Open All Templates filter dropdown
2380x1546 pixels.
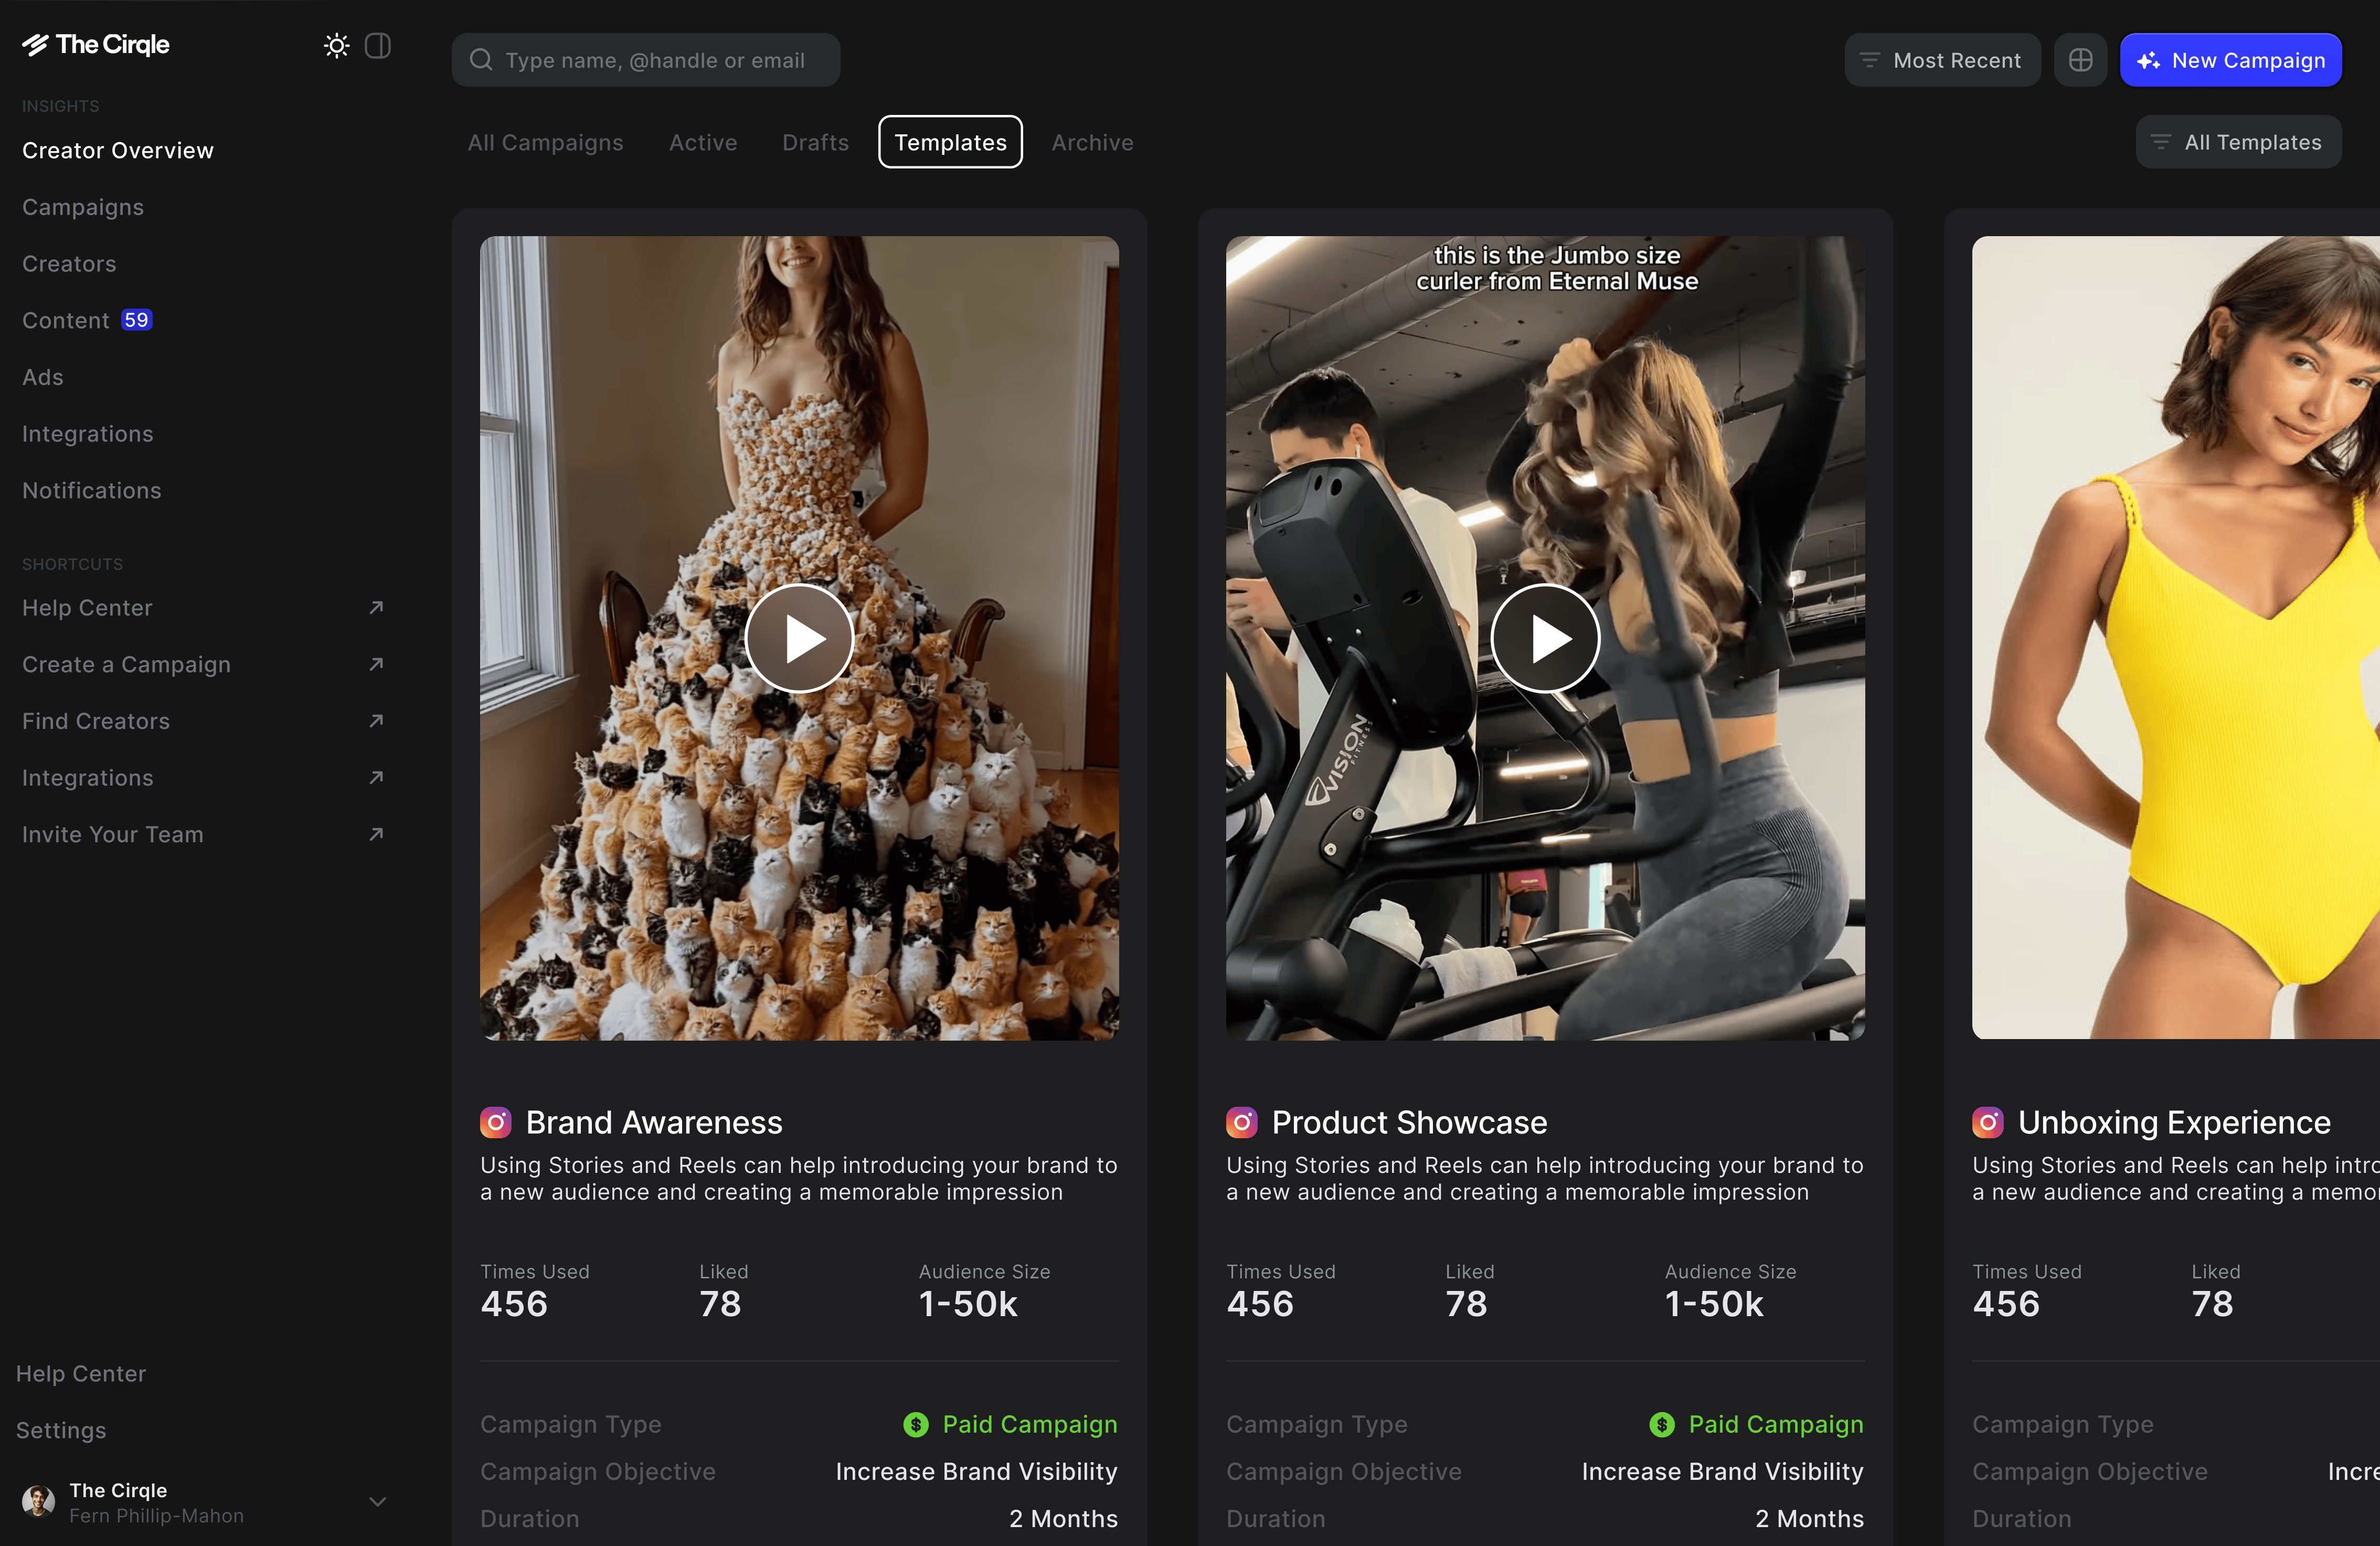[x=2238, y=142]
